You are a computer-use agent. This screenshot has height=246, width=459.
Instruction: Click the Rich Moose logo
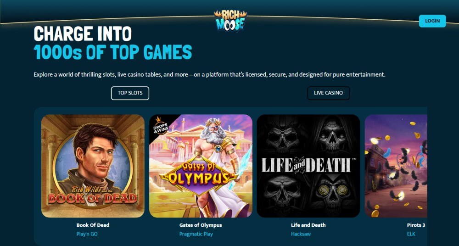click(230, 20)
